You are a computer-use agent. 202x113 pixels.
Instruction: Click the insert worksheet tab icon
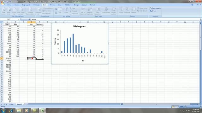coord(25,104)
